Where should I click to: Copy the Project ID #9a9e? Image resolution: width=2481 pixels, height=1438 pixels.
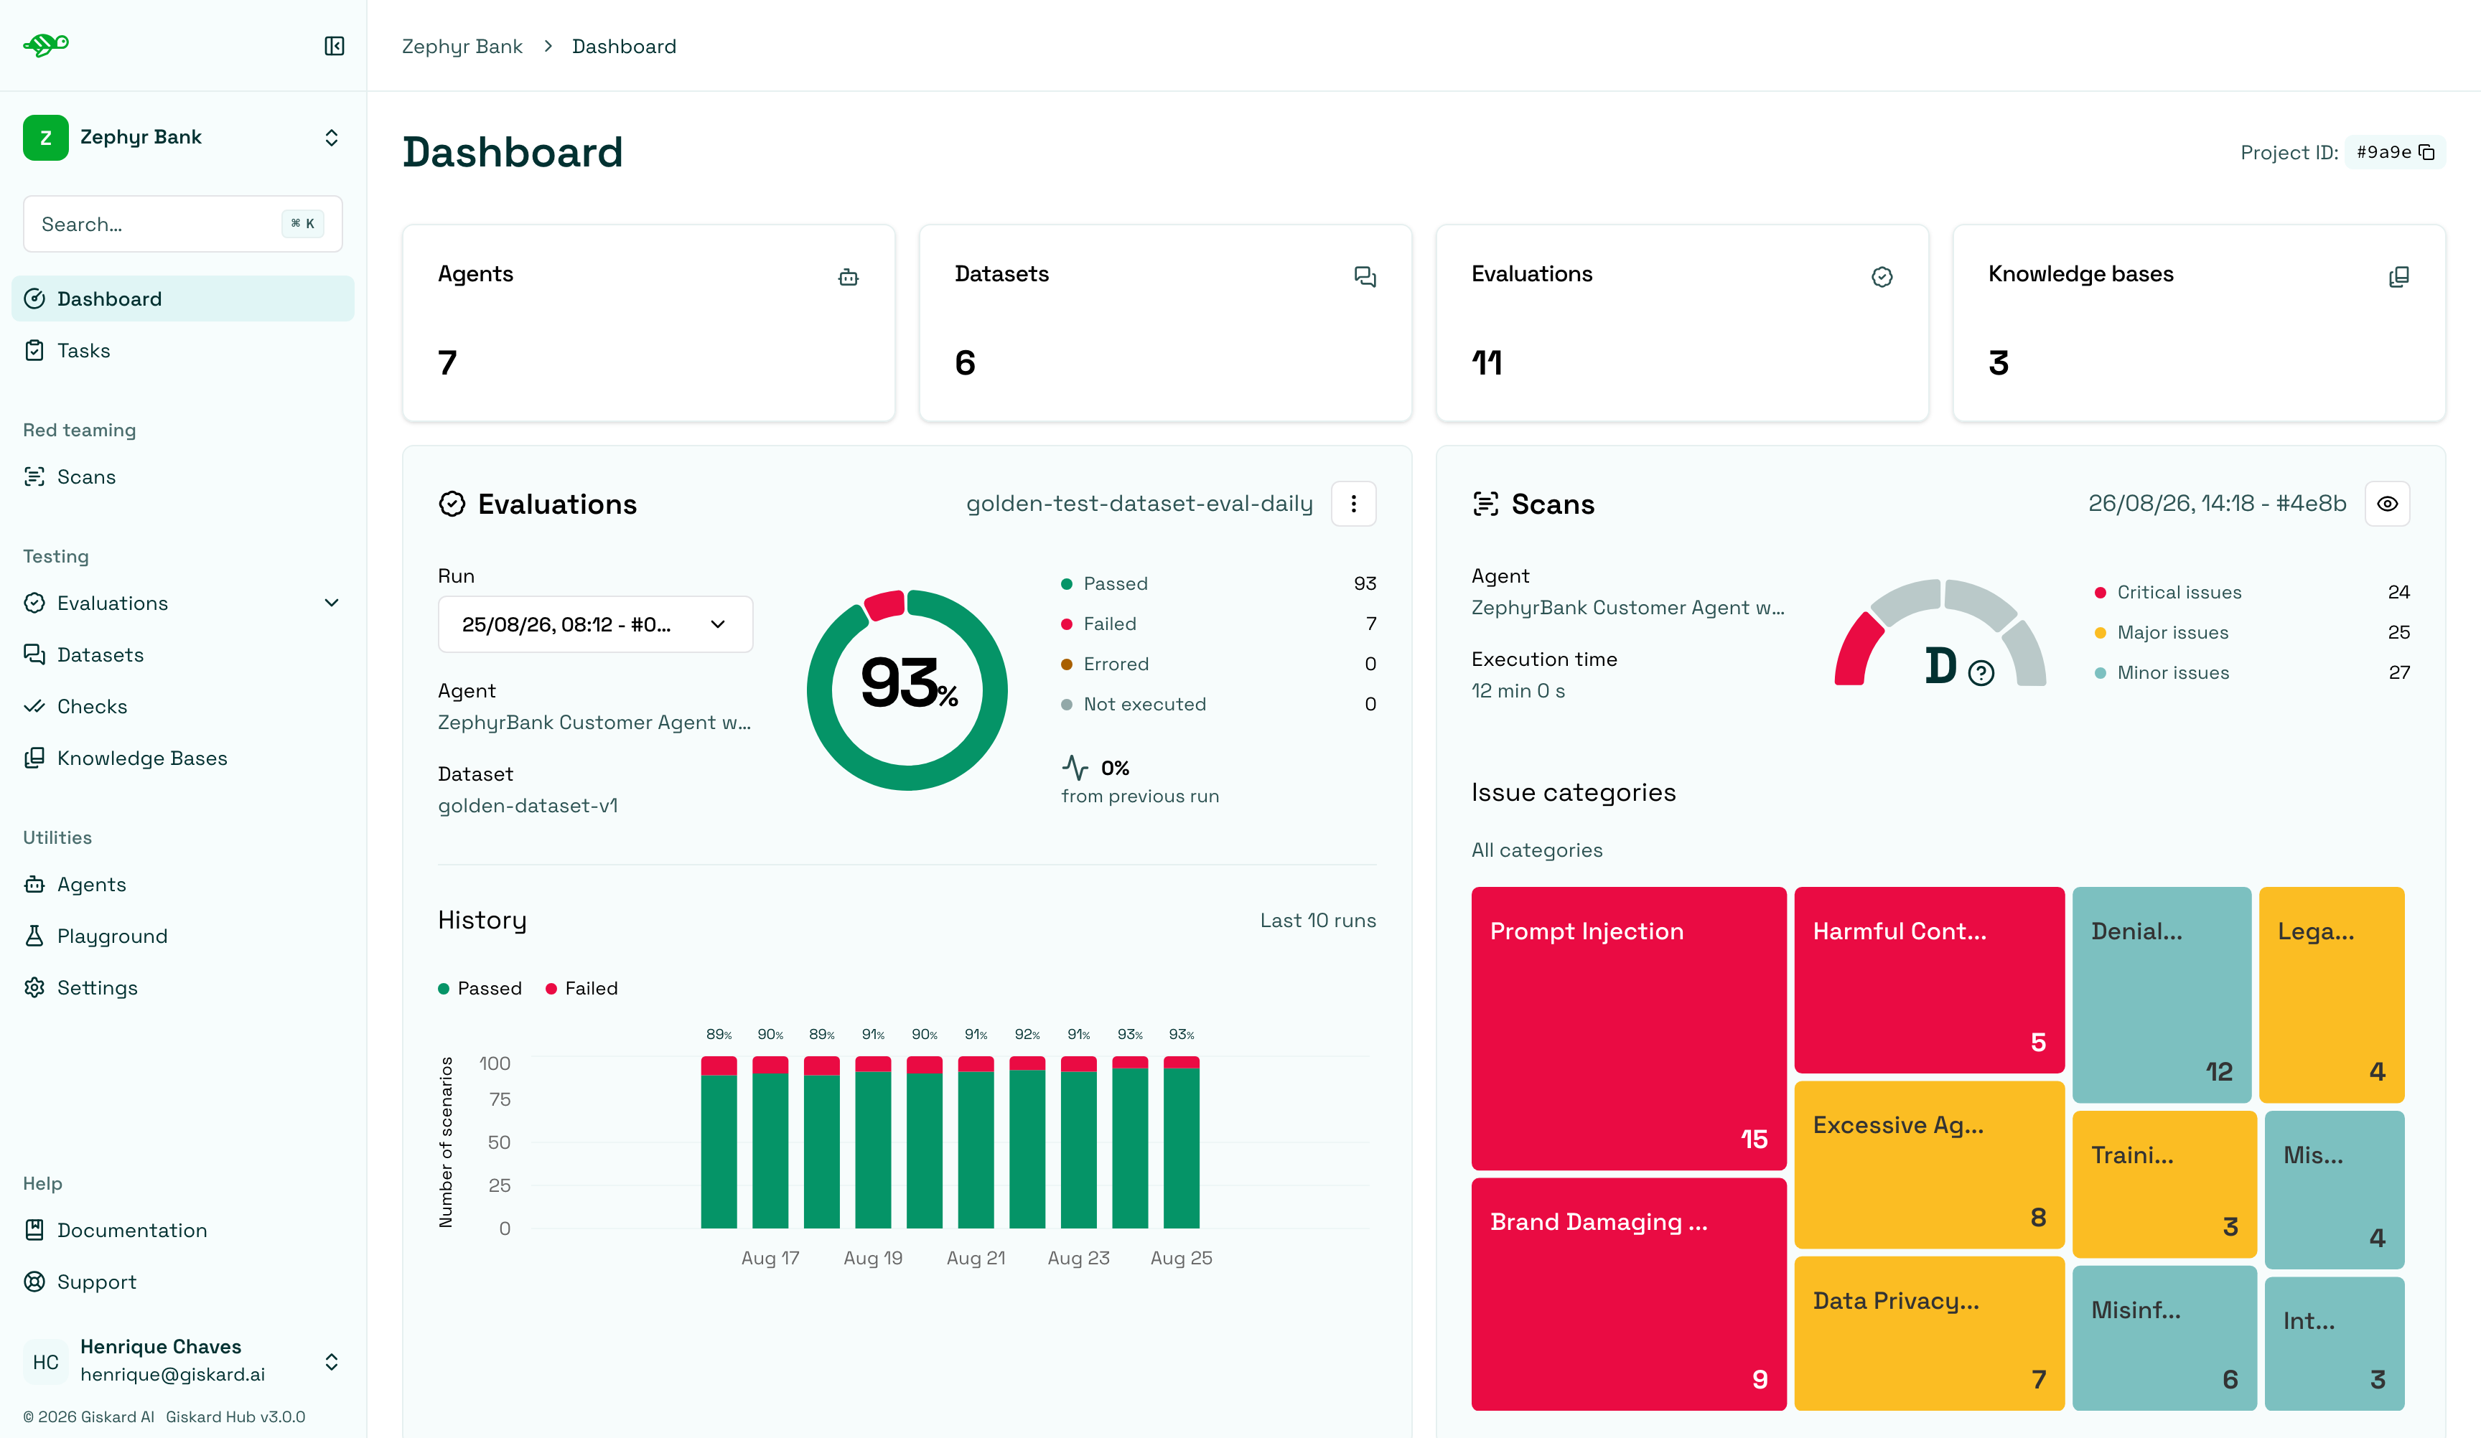(x=2426, y=153)
